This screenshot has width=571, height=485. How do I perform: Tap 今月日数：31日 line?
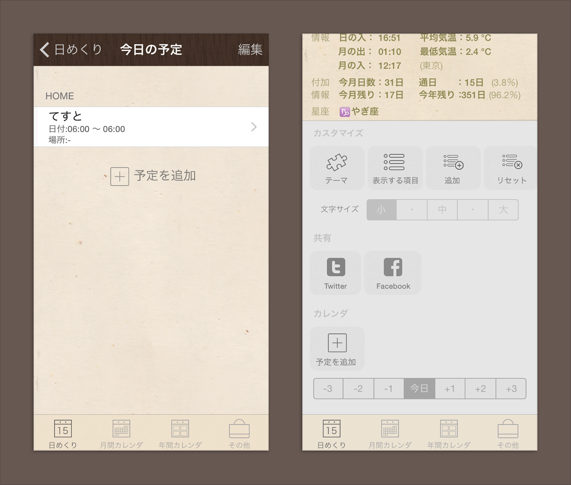[x=371, y=82]
